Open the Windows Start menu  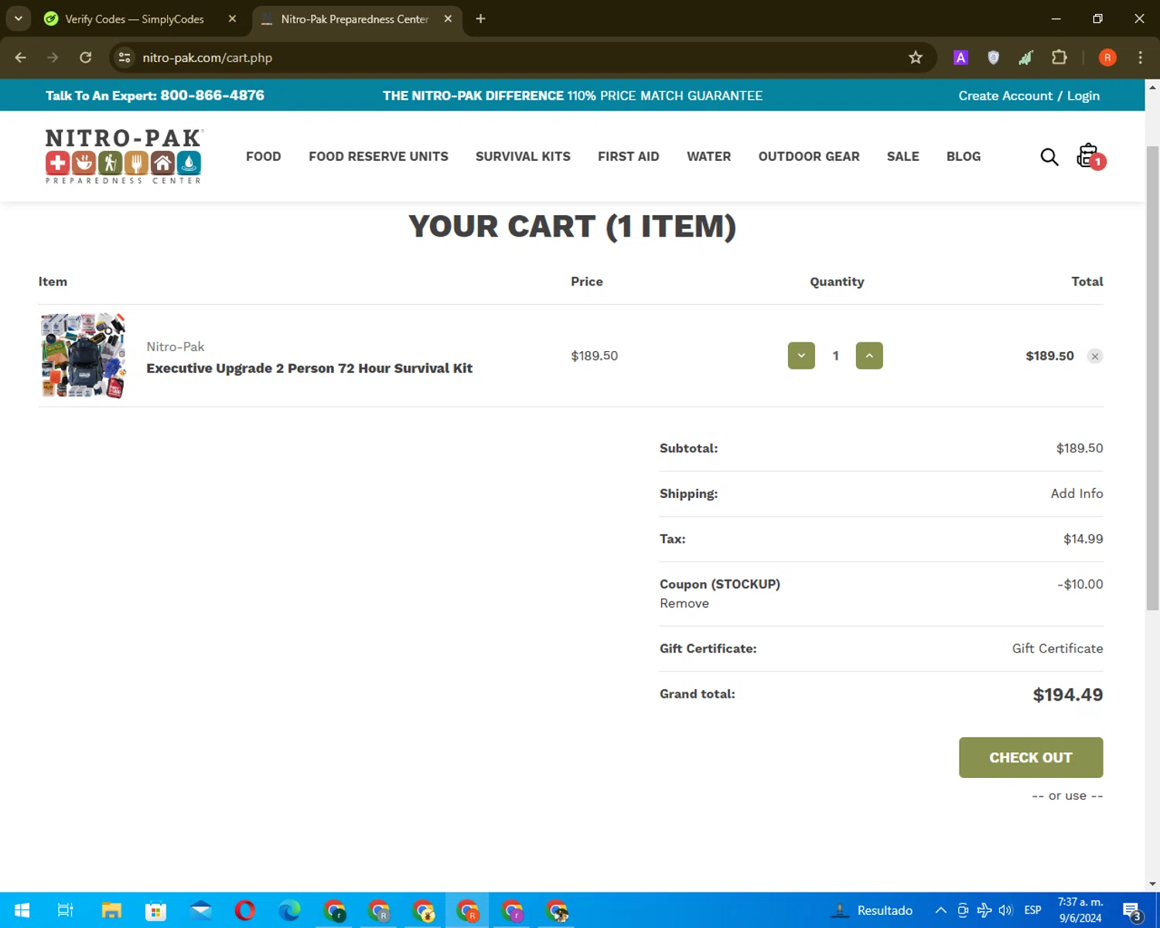pyautogui.click(x=22, y=910)
